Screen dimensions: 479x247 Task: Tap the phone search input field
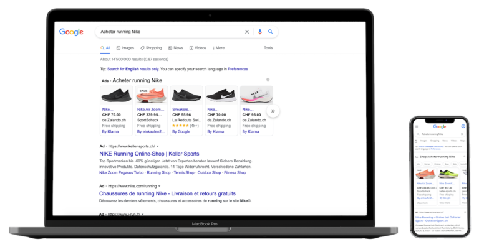(440, 134)
